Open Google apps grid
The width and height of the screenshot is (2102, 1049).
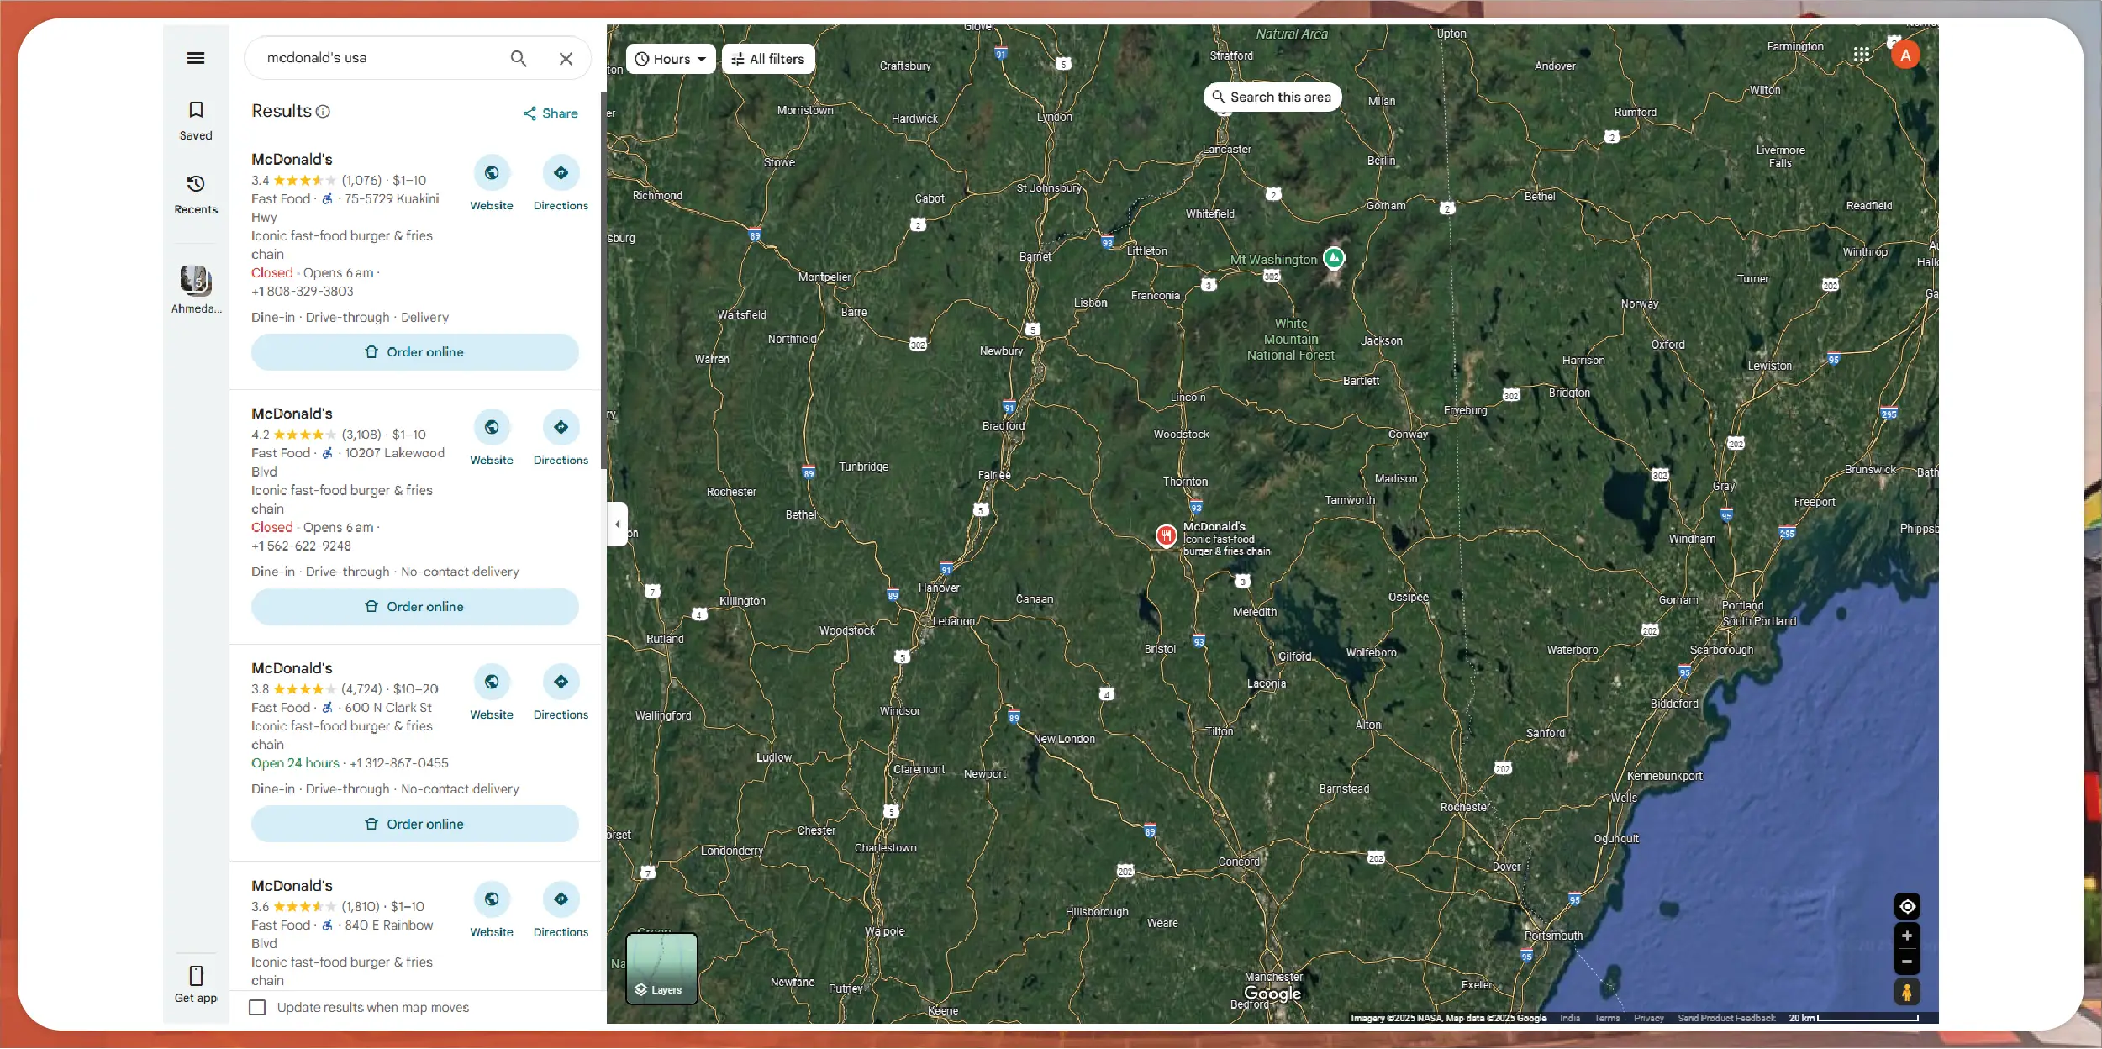click(x=1862, y=55)
